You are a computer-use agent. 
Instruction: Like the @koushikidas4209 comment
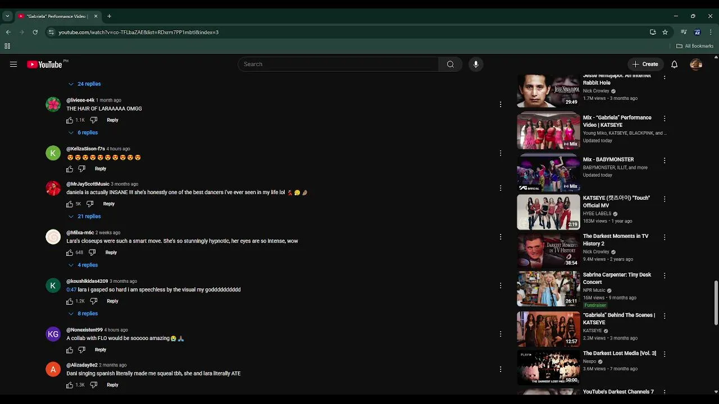[70, 301]
